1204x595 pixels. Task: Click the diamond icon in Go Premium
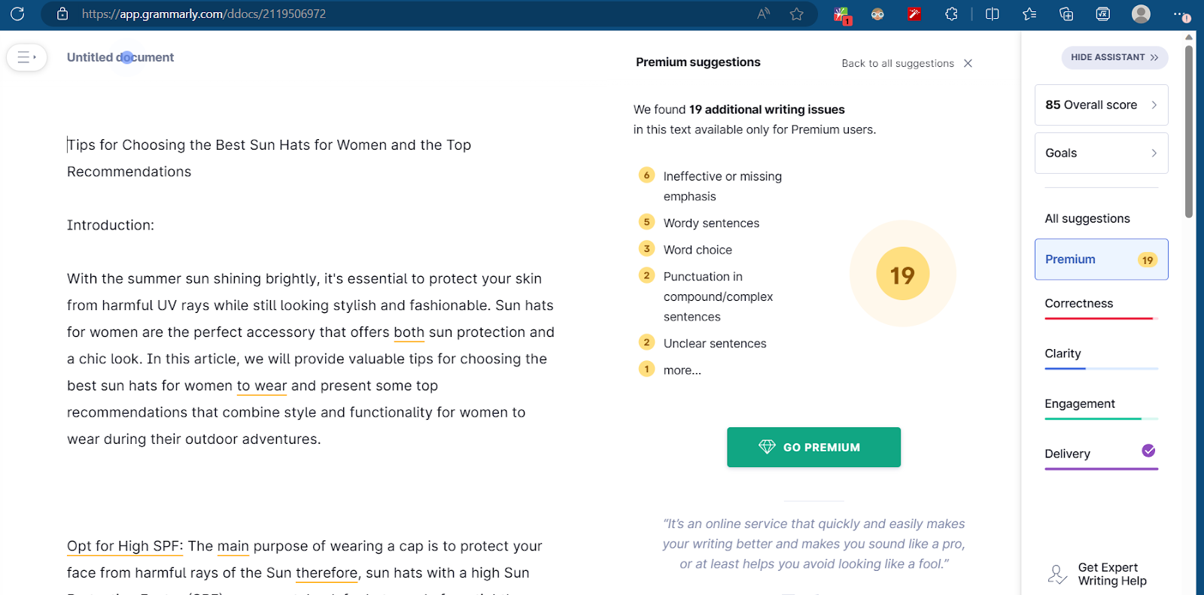click(x=767, y=447)
